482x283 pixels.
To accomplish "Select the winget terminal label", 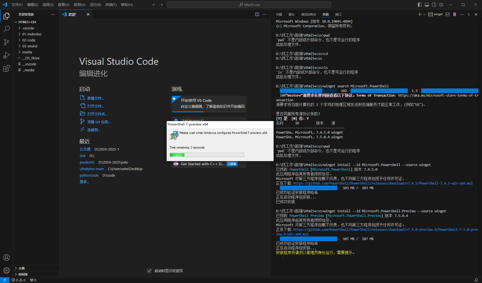I will coord(436,14).
